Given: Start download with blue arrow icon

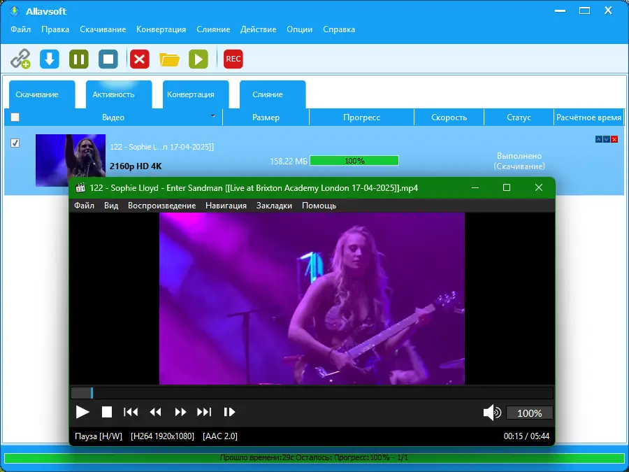Looking at the screenshot, I should (50, 59).
